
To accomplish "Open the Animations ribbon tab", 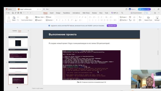I will click(x=76, y=13).
